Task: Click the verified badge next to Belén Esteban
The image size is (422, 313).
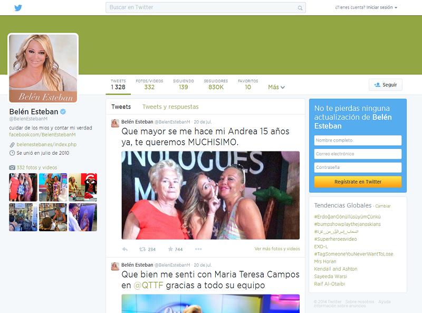Action: click(x=63, y=112)
